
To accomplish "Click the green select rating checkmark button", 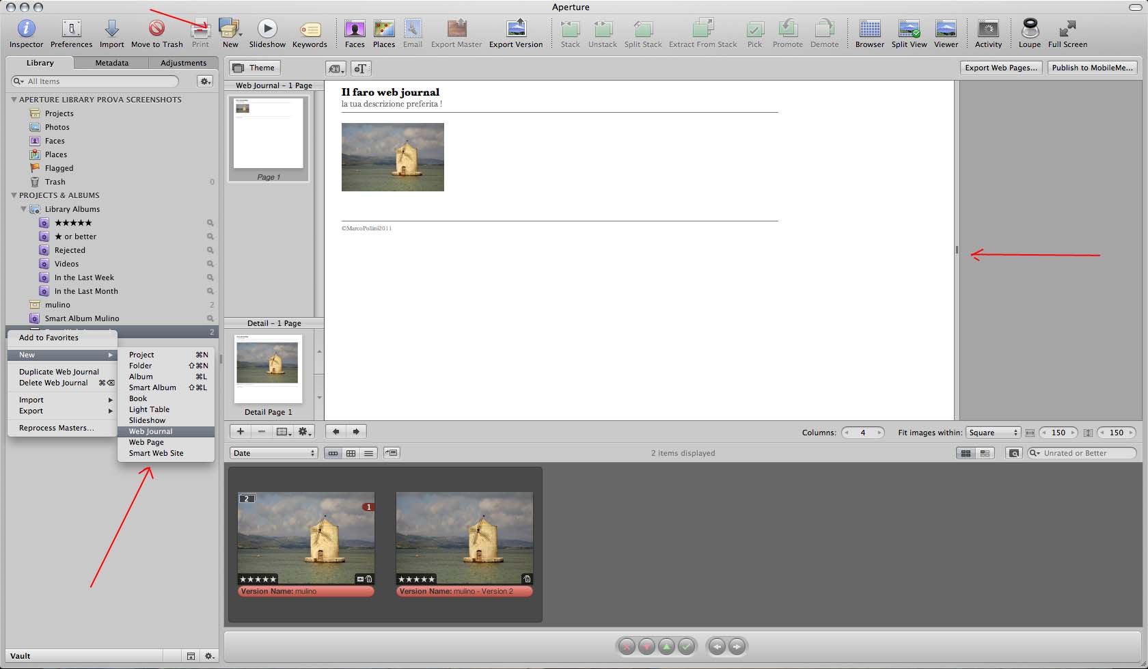I will (687, 646).
